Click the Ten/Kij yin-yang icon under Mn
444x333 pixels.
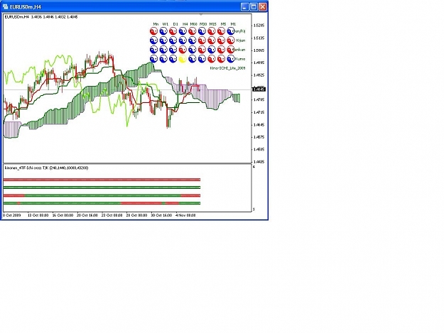point(153,31)
